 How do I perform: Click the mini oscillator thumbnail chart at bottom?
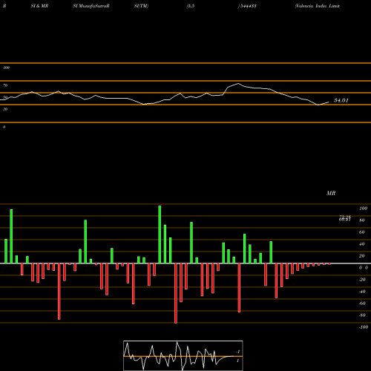point(183,355)
